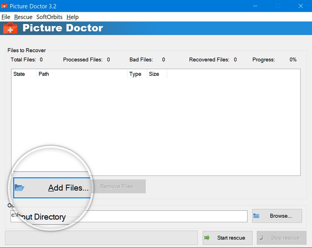Click the folder icon on Browse button
The width and height of the screenshot is (312, 248).
pyautogui.click(x=256, y=216)
